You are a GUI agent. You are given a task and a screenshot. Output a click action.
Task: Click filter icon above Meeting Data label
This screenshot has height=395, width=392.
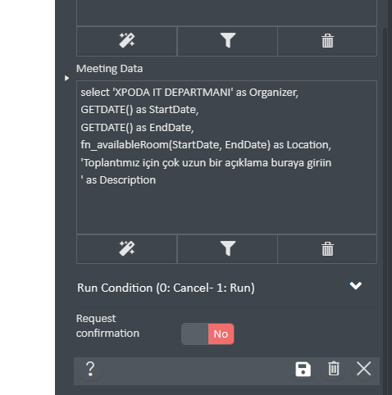227,41
